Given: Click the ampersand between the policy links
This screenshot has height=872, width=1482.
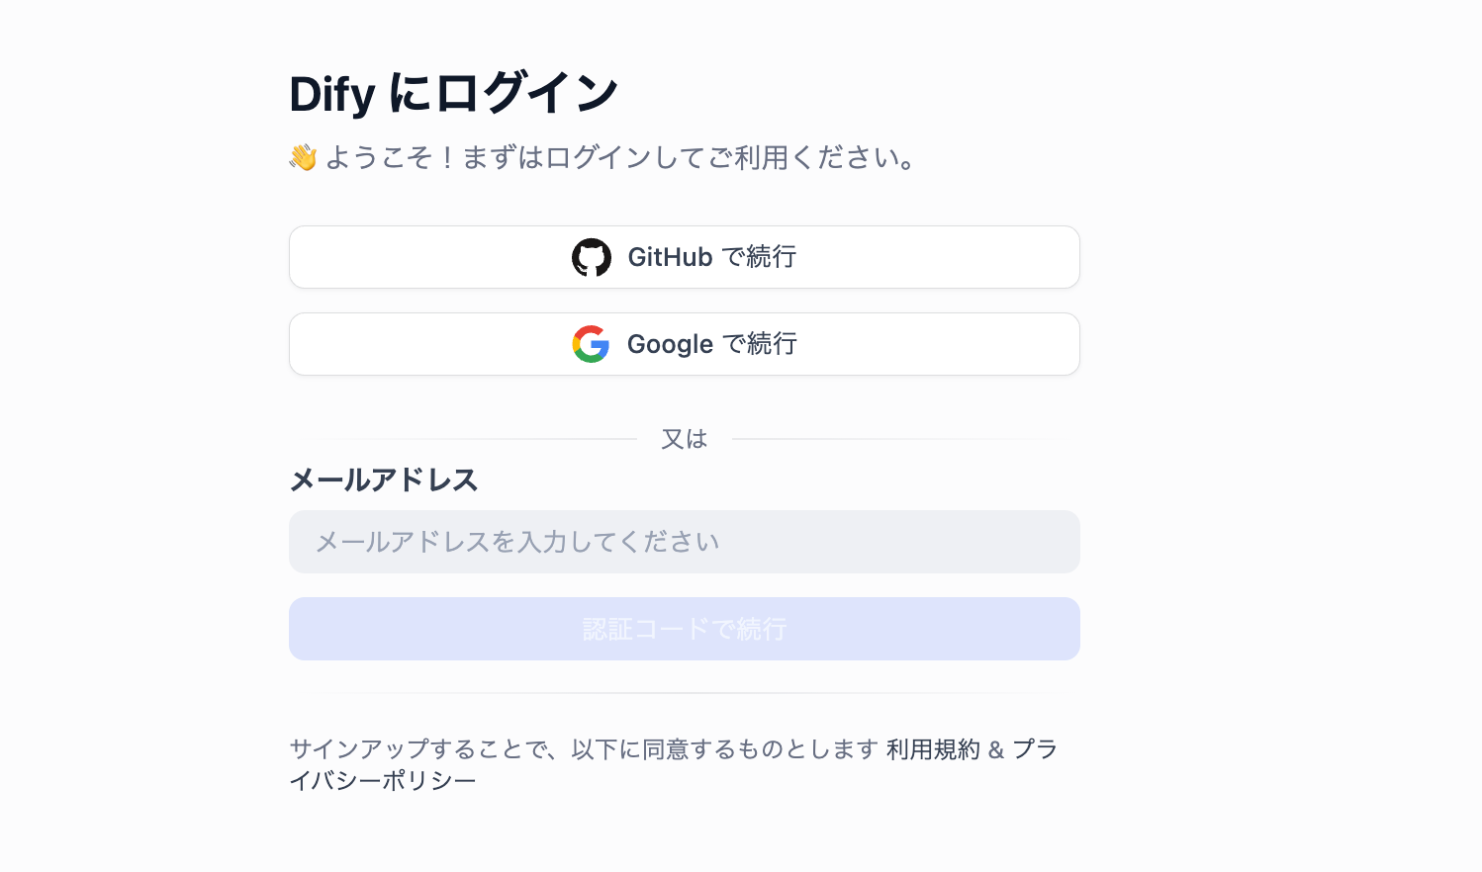Looking at the screenshot, I should [x=996, y=749].
